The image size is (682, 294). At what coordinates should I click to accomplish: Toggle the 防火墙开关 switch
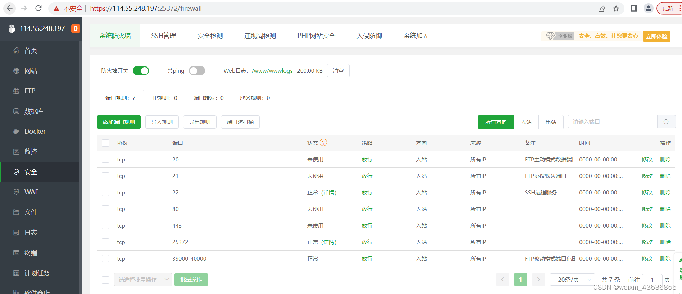click(141, 71)
